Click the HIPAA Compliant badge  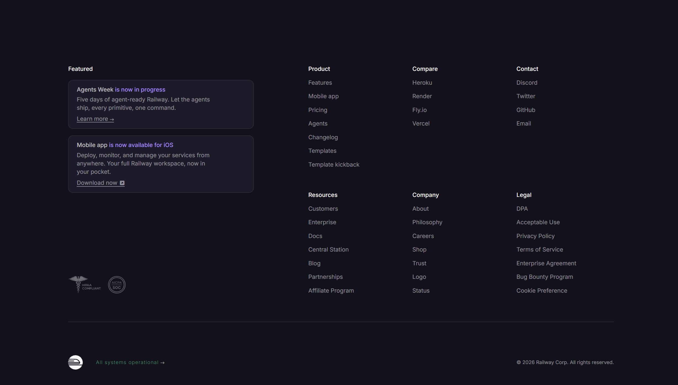[x=85, y=284]
